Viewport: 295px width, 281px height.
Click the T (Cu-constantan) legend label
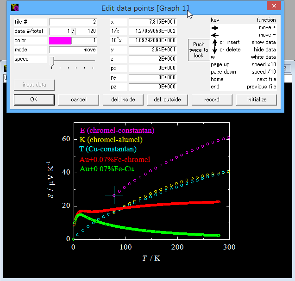point(108,149)
